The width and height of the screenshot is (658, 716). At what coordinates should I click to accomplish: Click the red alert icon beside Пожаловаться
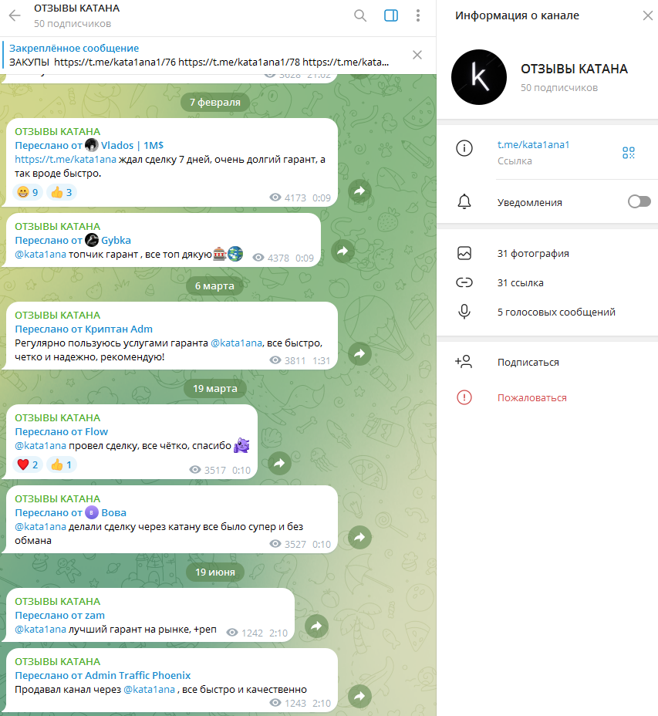point(464,397)
